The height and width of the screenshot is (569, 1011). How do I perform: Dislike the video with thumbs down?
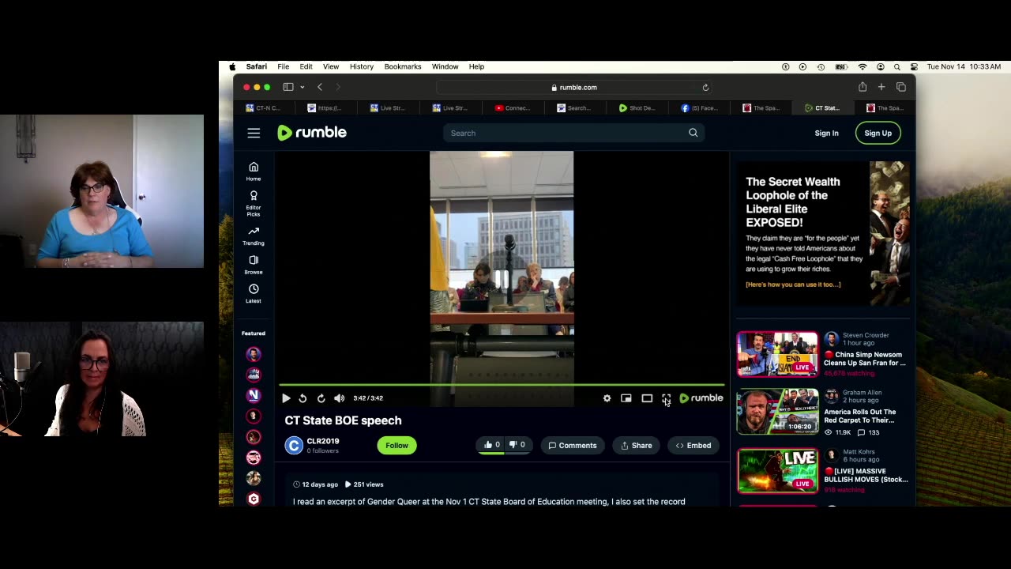(x=517, y=445)
